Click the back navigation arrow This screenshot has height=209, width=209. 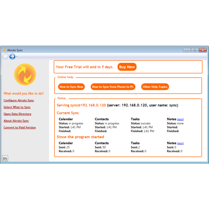[x=5, y=57]
